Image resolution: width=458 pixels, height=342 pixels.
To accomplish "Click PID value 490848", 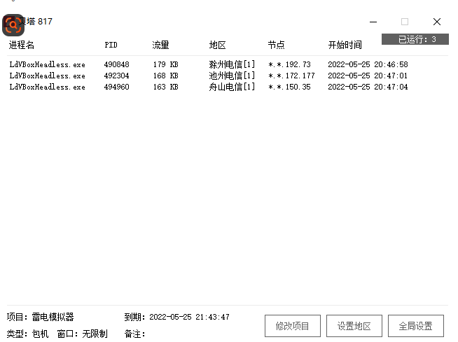I will point(116,64).
